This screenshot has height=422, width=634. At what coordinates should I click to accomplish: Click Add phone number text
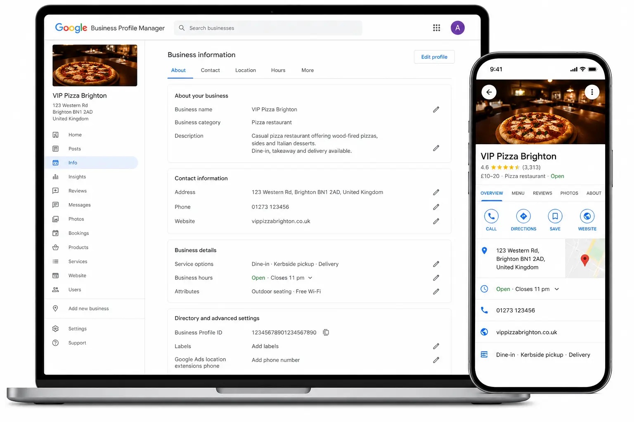pos(276,360)
